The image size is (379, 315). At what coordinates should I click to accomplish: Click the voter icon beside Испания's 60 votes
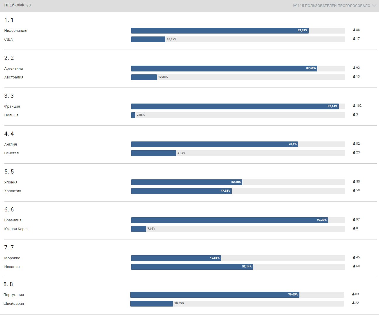click(x=354, y=266)
